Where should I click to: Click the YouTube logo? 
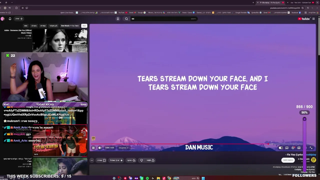pos(304,19)
